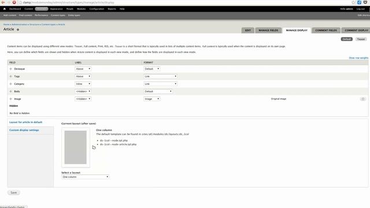
Task: Open Category format dropdown
Action: (x=161, y=84)
